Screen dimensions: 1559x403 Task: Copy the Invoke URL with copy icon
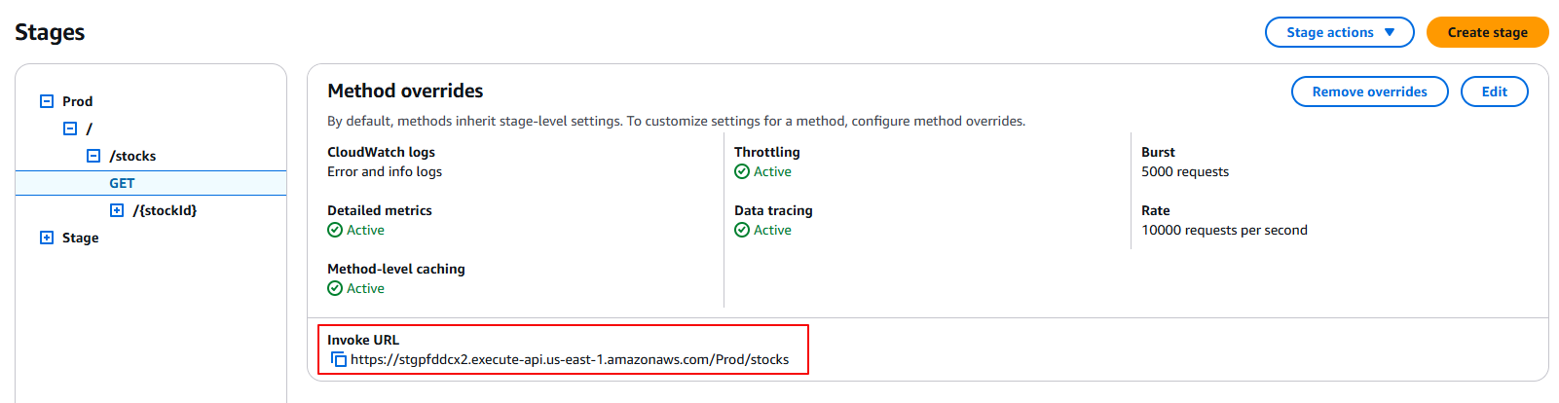[338, 359]
